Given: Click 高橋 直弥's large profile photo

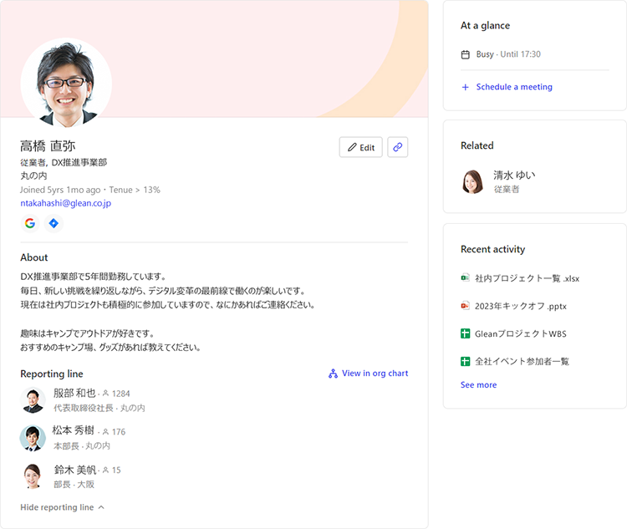Looking at the screenshot, I should pyautogui.click(x=66, y=84).
